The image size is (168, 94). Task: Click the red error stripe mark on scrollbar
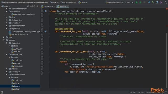point(167,26)
